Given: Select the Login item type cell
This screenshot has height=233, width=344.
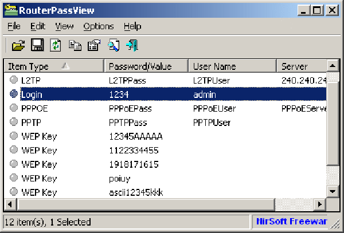Looking at the screenshot, I should click(32, 94).
